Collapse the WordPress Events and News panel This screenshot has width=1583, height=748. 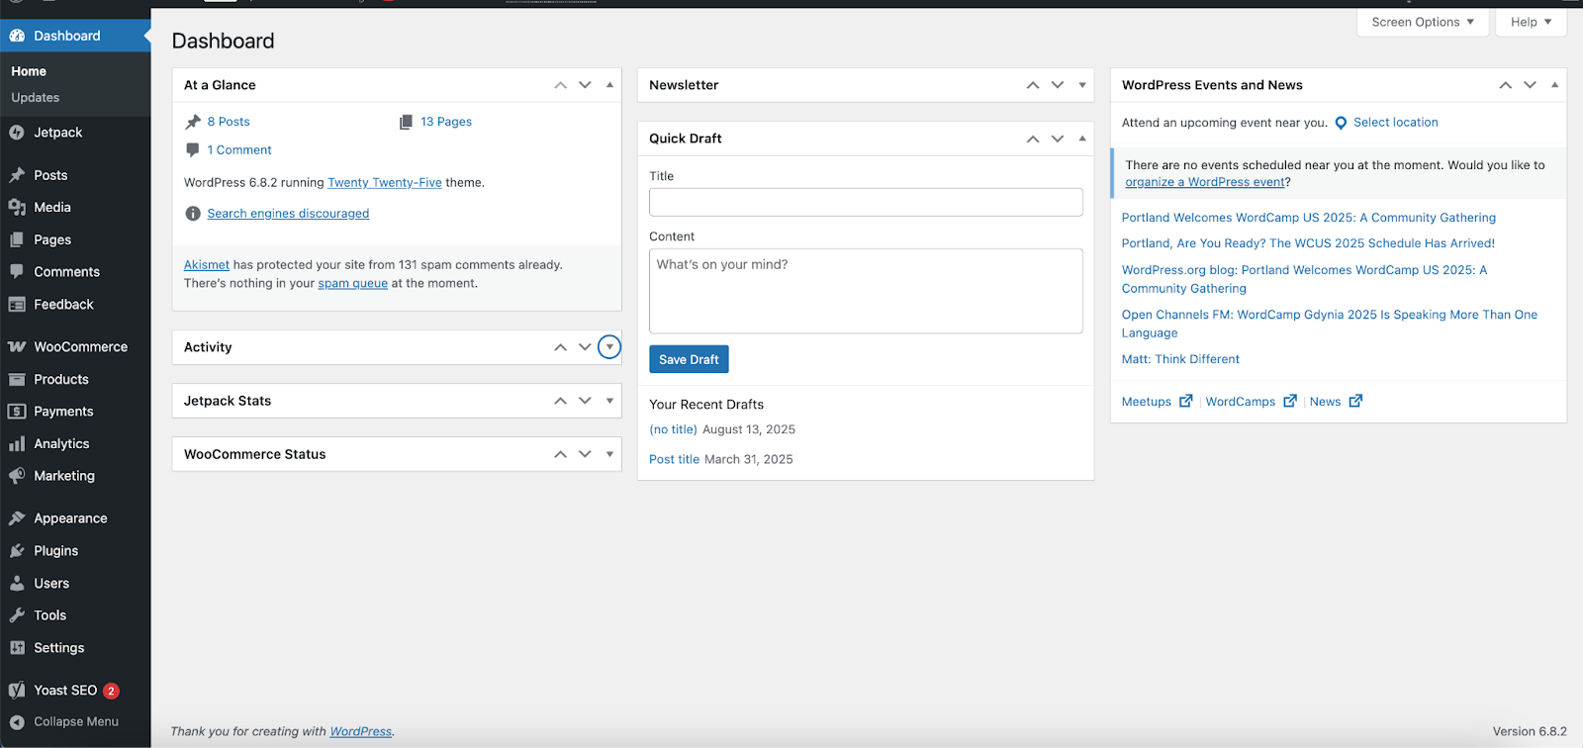(x=1555, y=85)
